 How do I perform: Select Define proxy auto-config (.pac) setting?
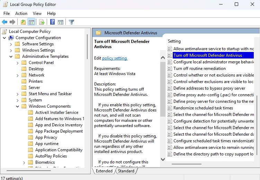(x=214, y=95)
